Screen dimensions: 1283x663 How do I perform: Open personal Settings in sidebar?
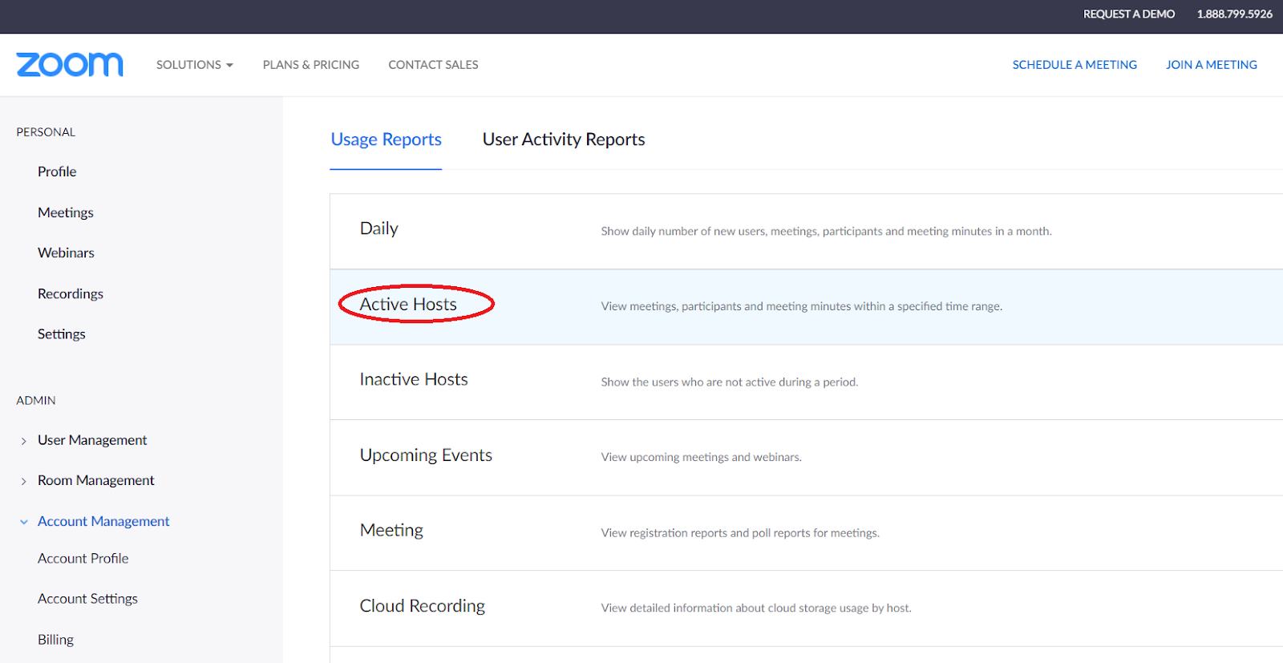(62, 334)
